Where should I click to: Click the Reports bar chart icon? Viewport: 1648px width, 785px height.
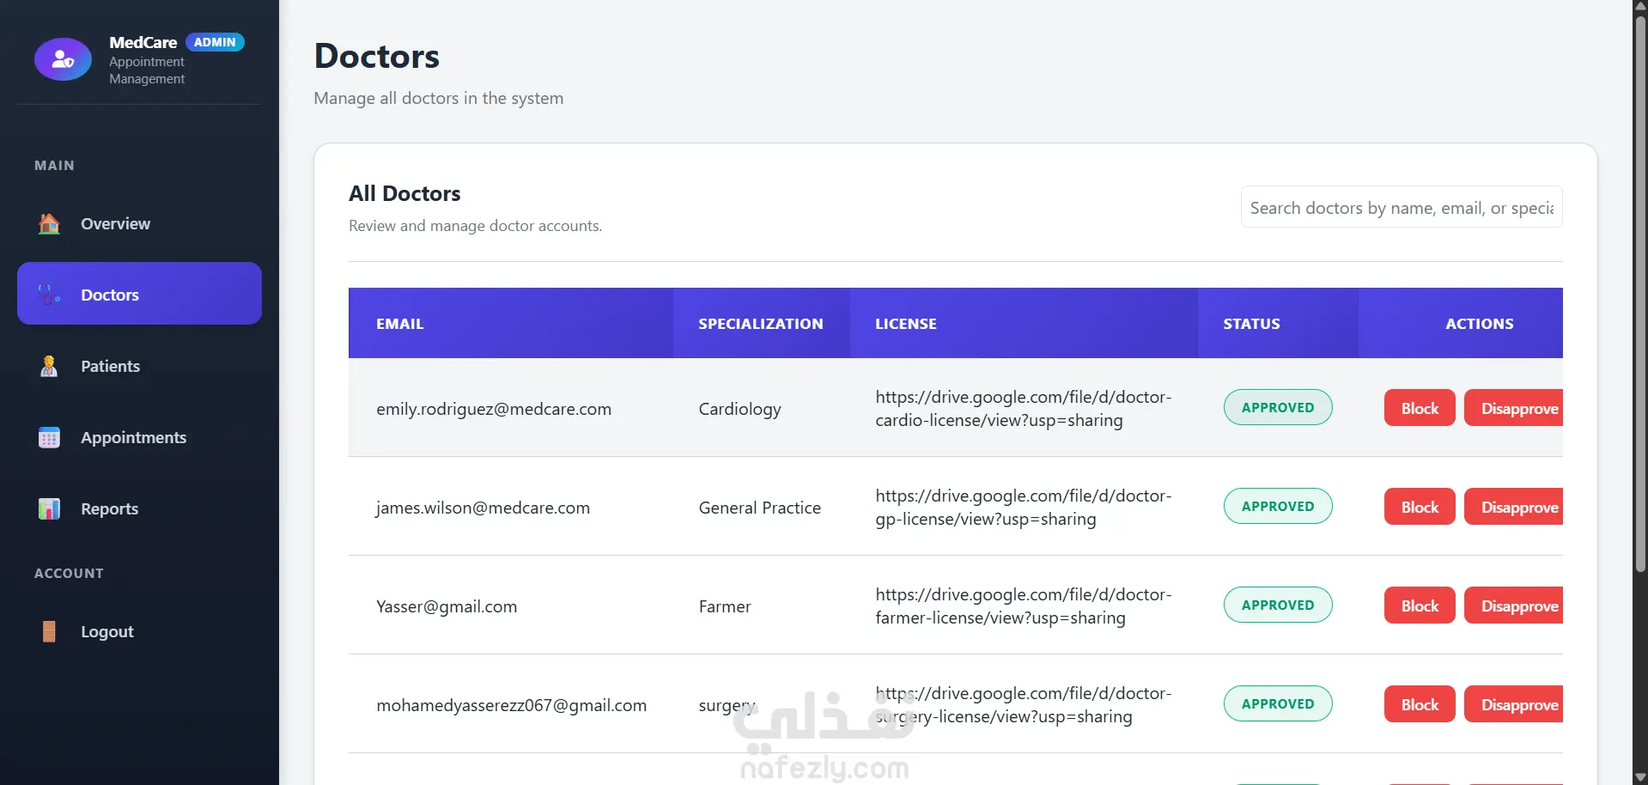pos(50,509)
